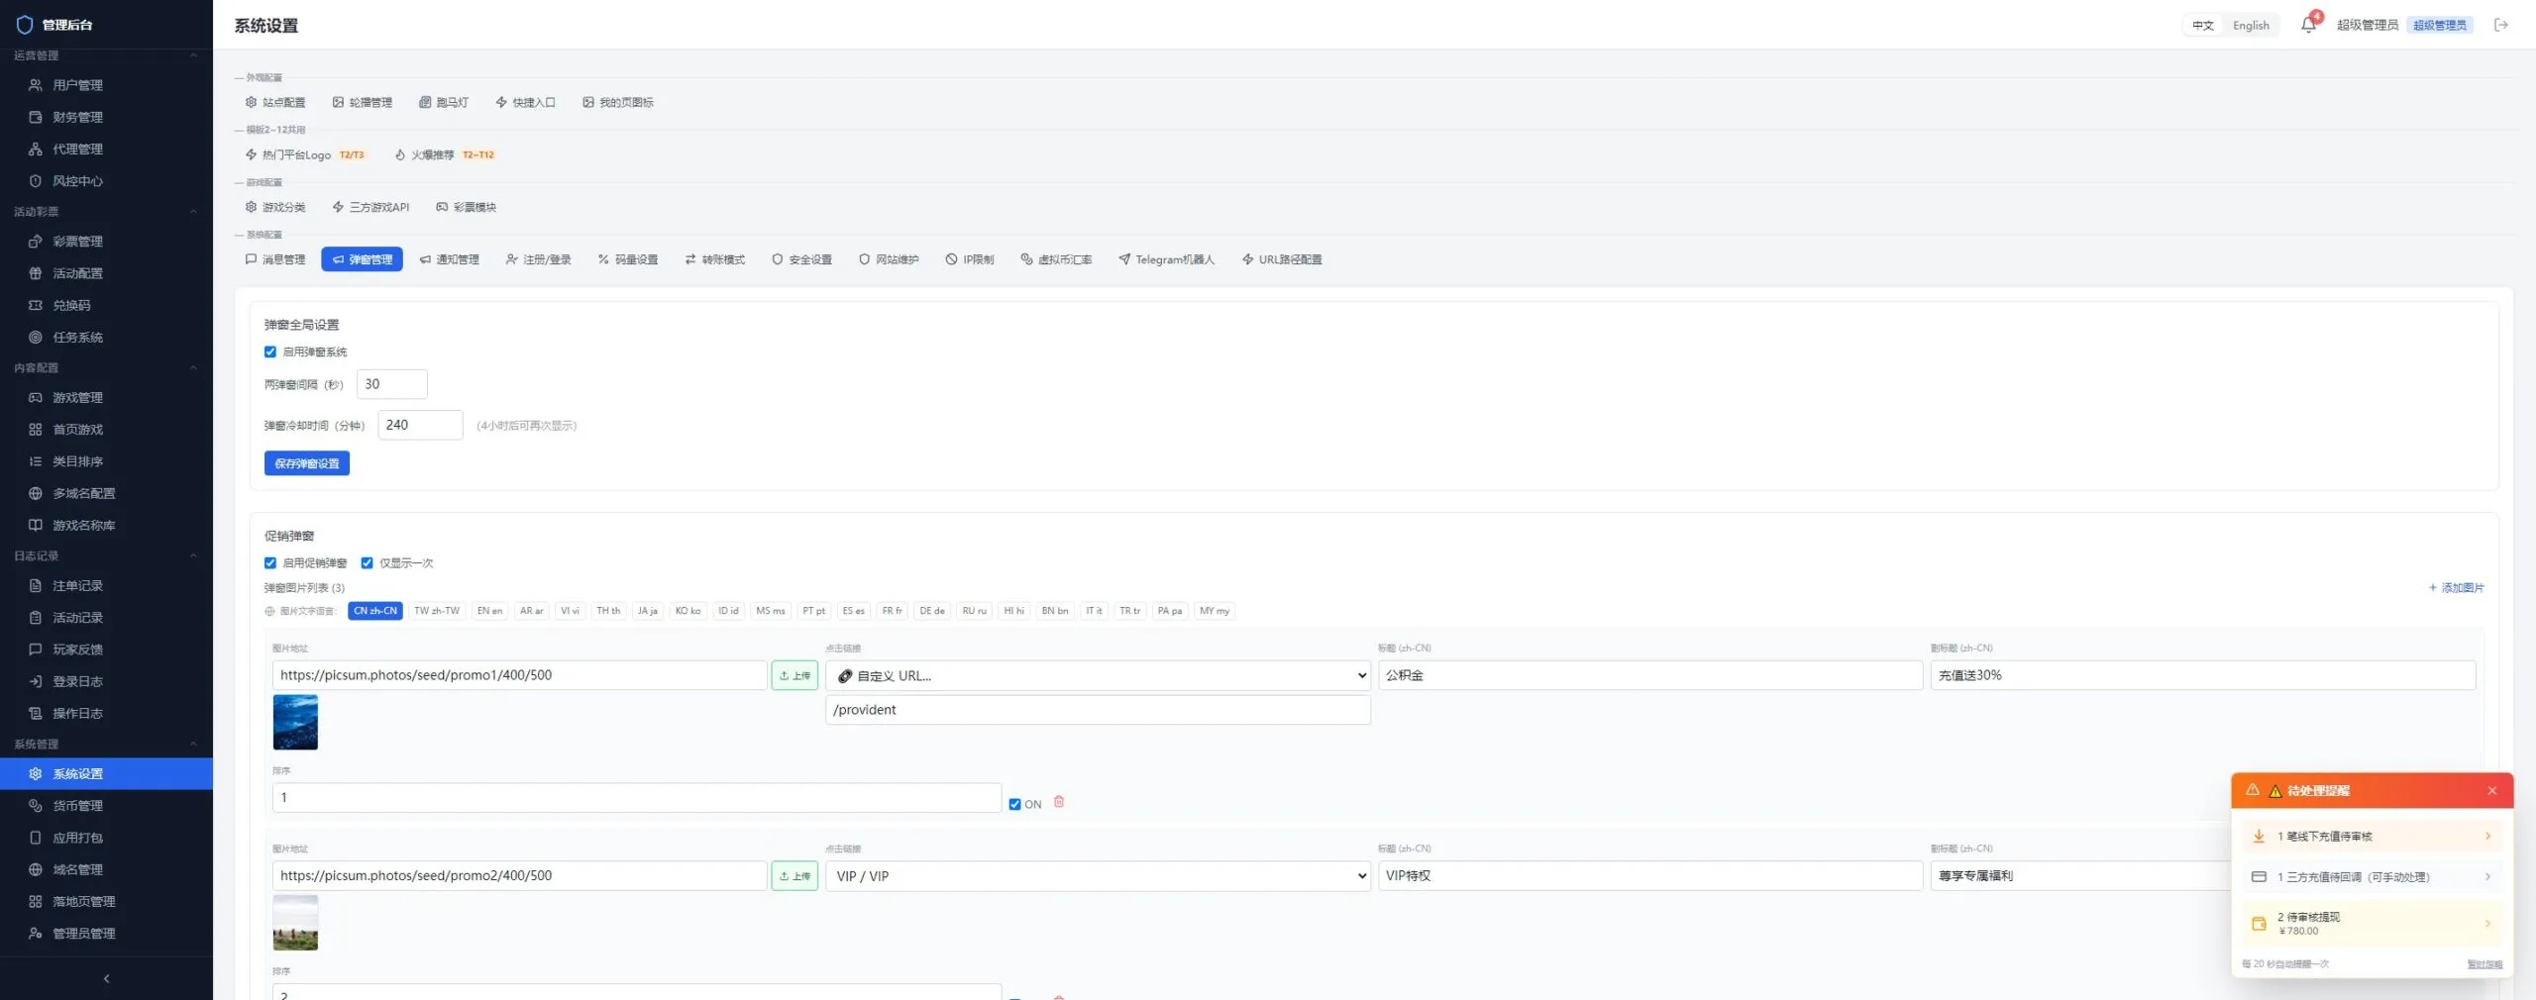The width and height of the screenshot is (2536, 1000).
Task: Toggle 启用促销弹窗 checkbox
Action: coord(270,562)
